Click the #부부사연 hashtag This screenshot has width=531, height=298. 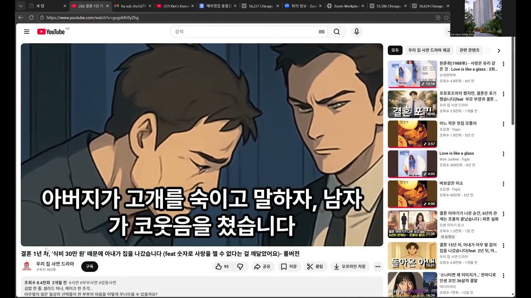(89, 283)
